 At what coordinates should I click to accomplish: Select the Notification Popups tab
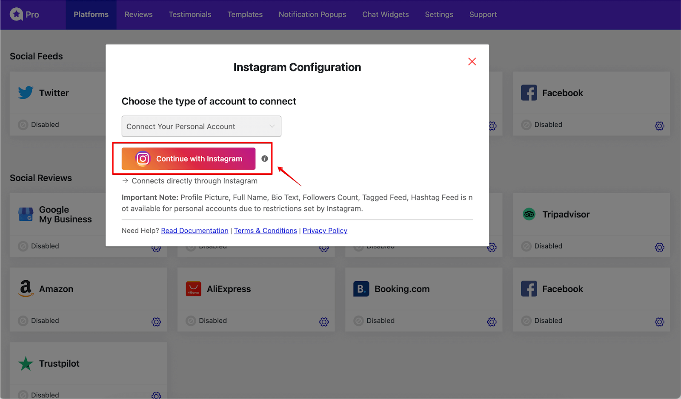pyautogui.click(x=312, y=14)
